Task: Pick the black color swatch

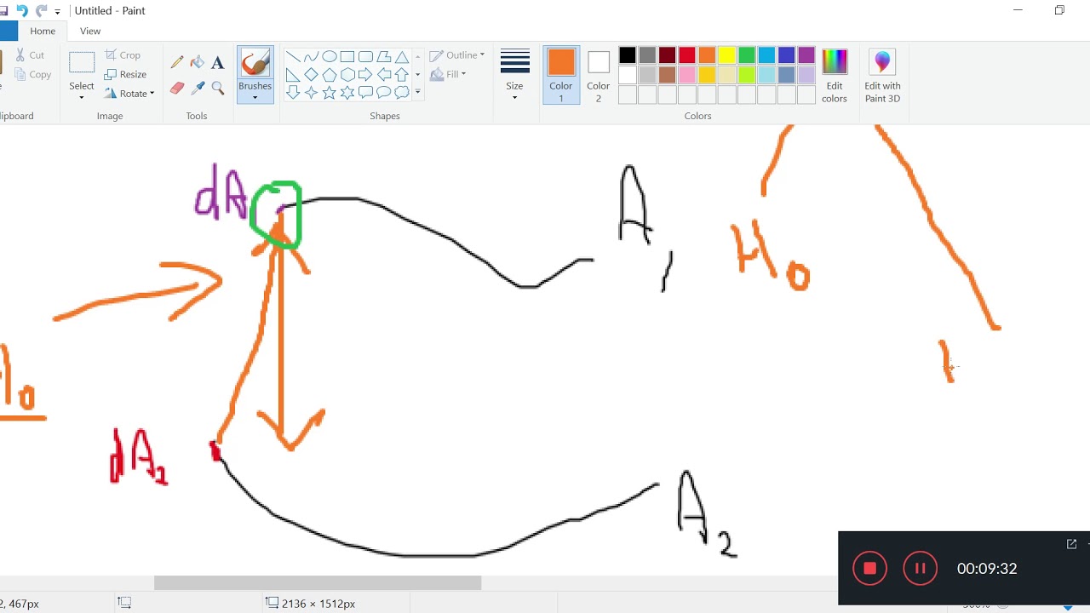Action: point(628,55)
